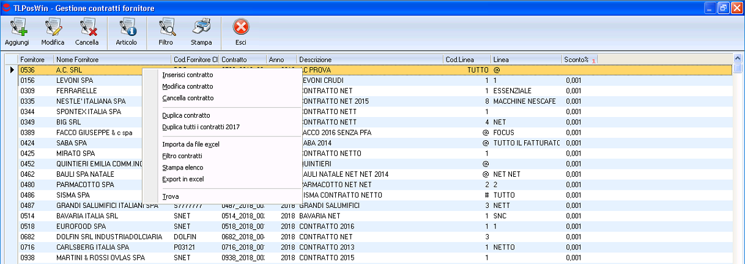Click the TLPosWin title bar app icon
The image size is (745, 264).
point(6,8)
